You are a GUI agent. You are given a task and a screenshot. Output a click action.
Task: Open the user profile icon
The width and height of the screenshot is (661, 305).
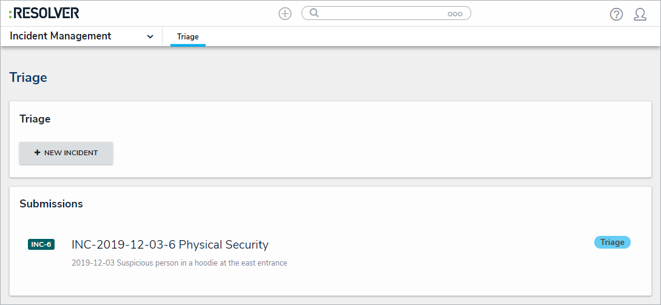640,14
